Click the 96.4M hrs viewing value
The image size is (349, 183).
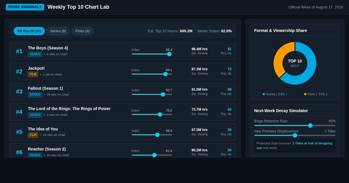point(200,49)
